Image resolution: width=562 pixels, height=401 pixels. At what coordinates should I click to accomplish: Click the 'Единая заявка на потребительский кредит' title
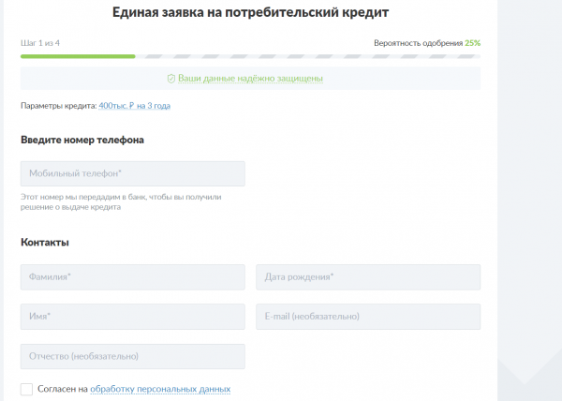[x=250, y=12]
